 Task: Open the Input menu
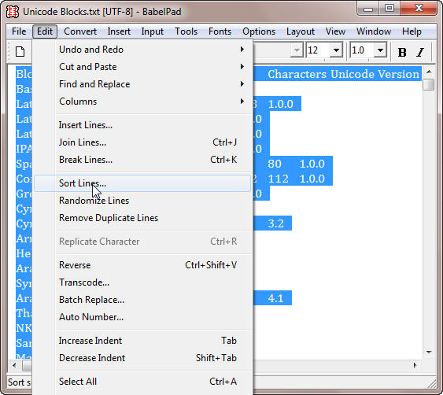(x=153, y=31)
